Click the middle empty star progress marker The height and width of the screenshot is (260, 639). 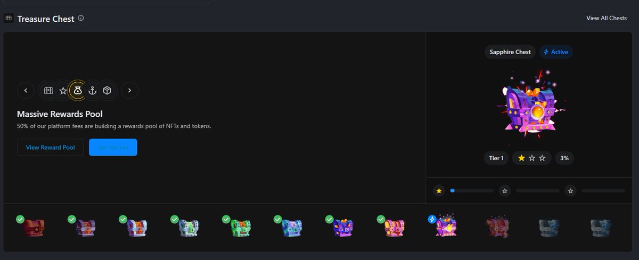(x=505, y=190)
